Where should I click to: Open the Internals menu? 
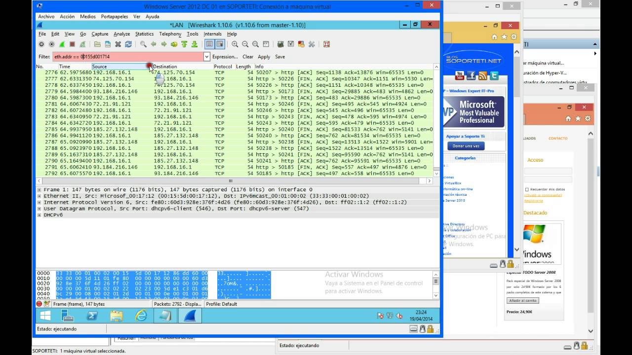click(x=212, y=34)
